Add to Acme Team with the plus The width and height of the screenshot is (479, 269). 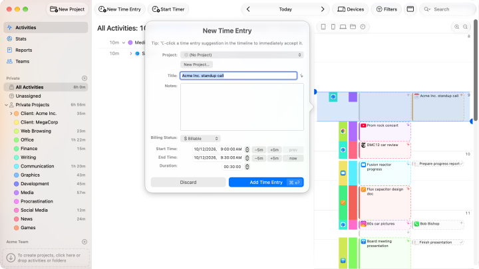click(84, 242)
